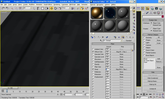Screen dimensions: 165x99
Task: Toggle Backlight icon in Material Editor
Action: point(134,11)
